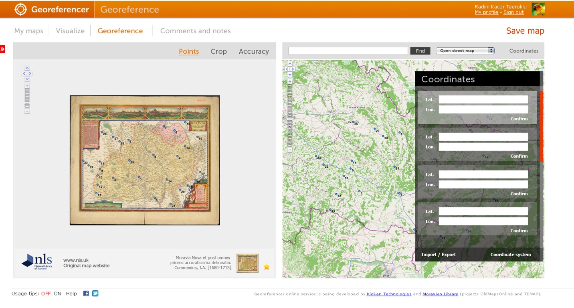Screen dimensions: 574x308
Task: Select the Georeference tab in the navigation row
Action: point(120,31)
